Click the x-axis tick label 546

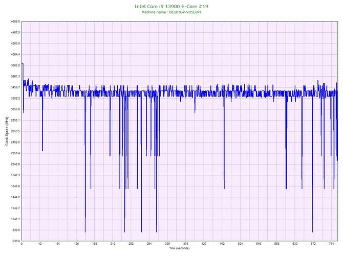[259, 244]
